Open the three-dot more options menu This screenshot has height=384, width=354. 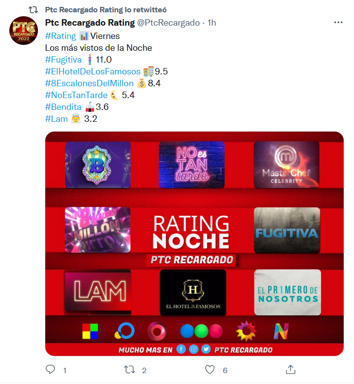pos(338,22)
